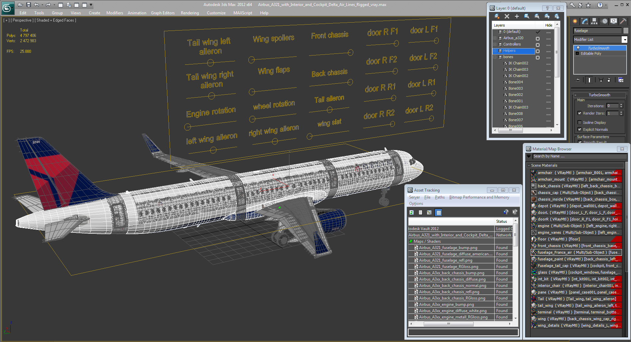
Task: Switch Asset Tracking to tree view icon
Action: (429, 213)
